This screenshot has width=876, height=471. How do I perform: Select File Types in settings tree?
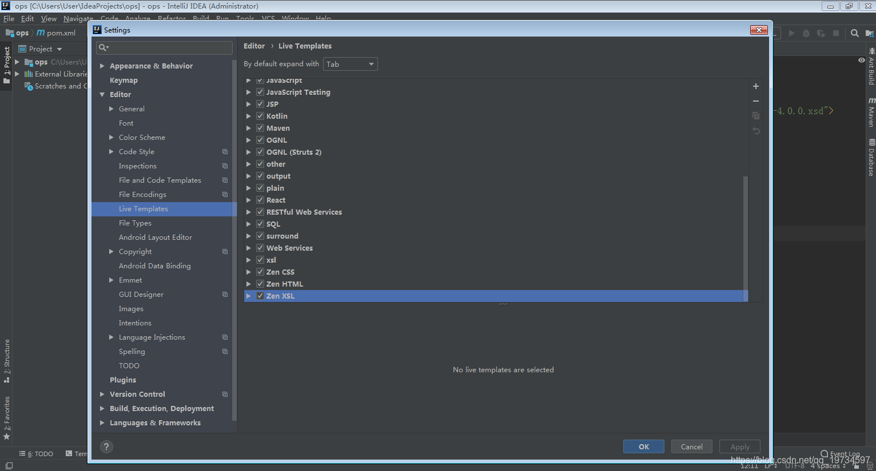[x=135, y=223]
